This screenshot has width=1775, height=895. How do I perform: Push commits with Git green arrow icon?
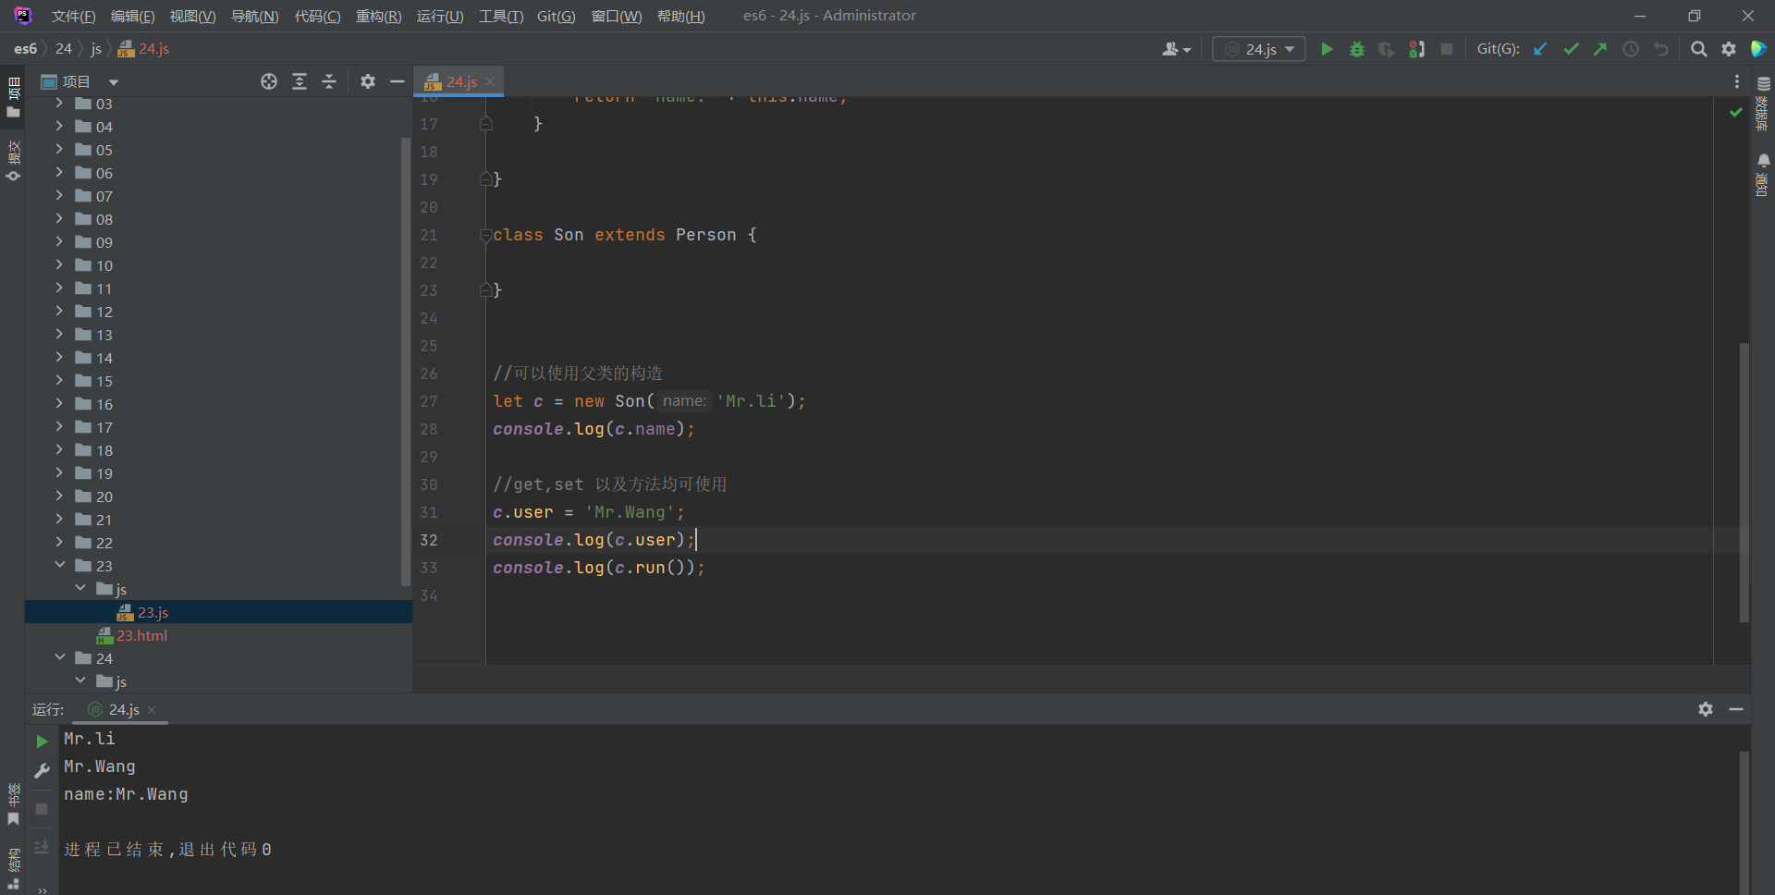pyautogui.click(x=1600, y=49)
